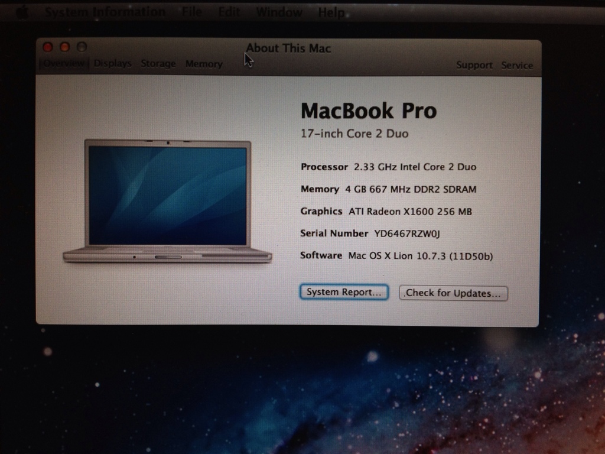The height and width of the screenshot is (454, 605).
Task: Click the Check for Updates button
Action: tap(453, 293)
